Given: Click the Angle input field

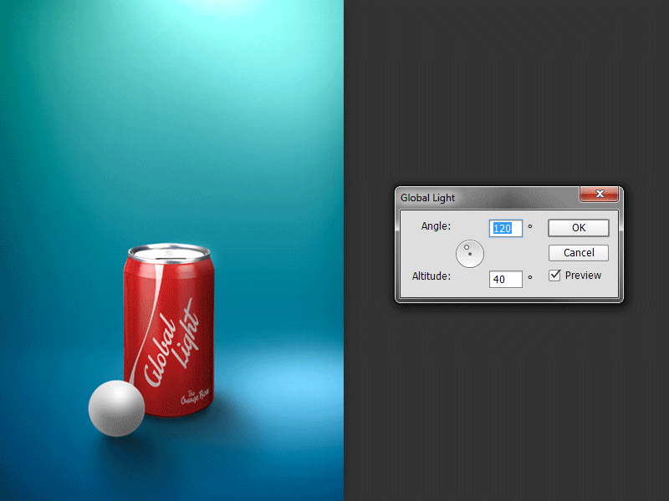Looking at the screenshot, I should point(505,228).
